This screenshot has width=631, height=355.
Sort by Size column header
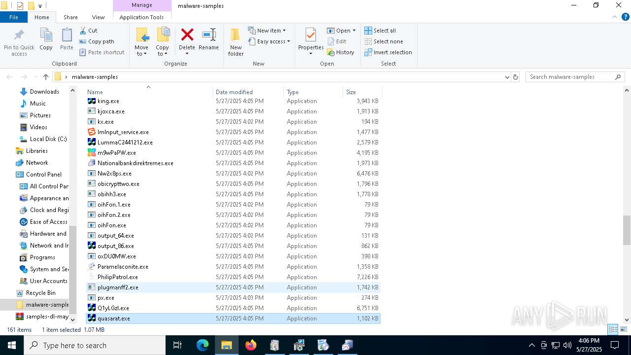(x=362, y=92)
